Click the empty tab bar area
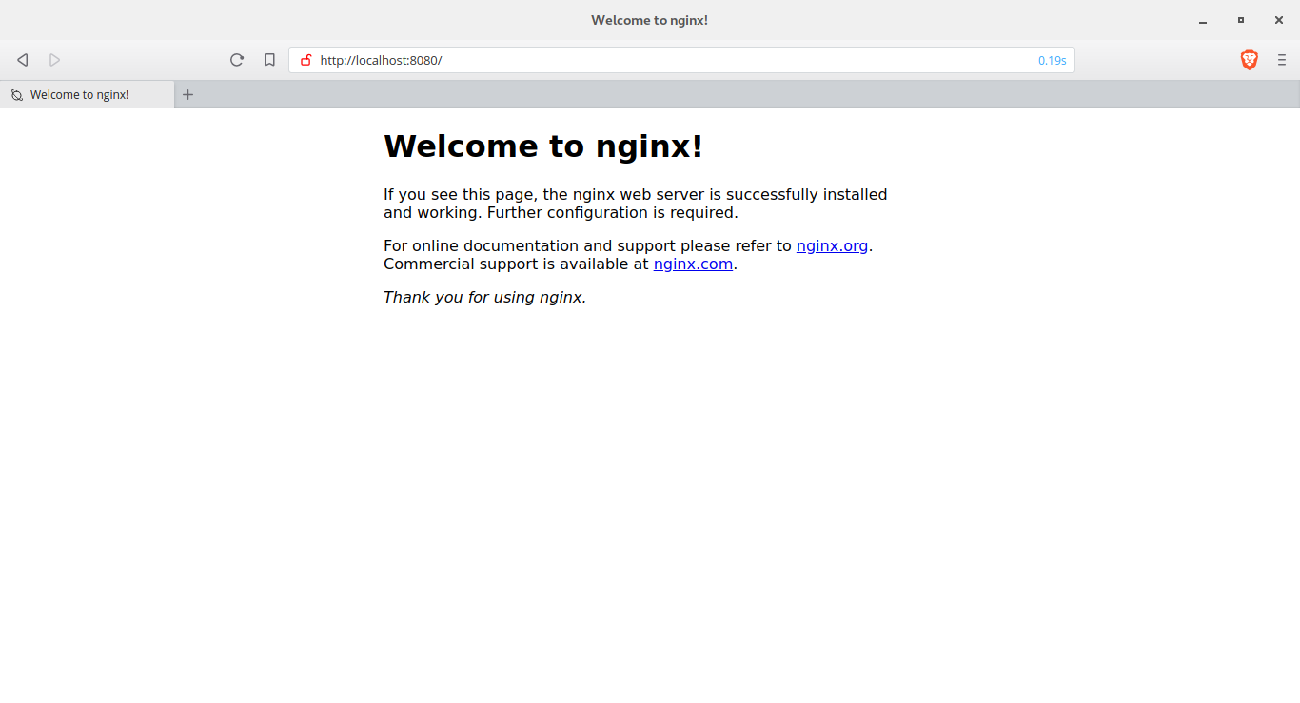This screenshot has height=703, width=1300. click(742, 94)
